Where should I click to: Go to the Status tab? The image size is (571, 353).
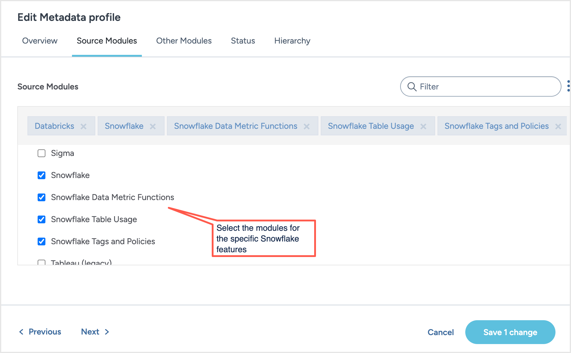pos(243,41)
